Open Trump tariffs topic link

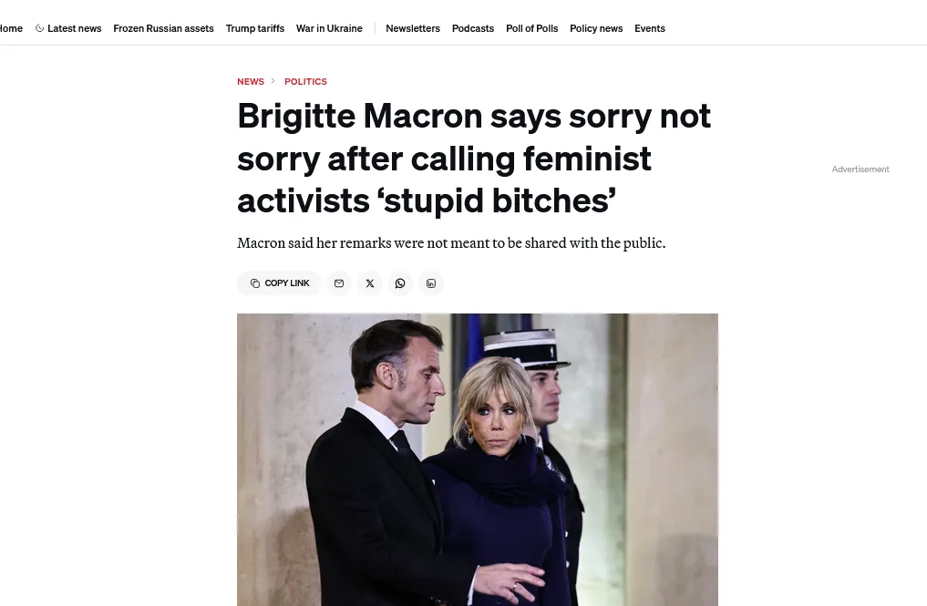click(x=255, y=28)
